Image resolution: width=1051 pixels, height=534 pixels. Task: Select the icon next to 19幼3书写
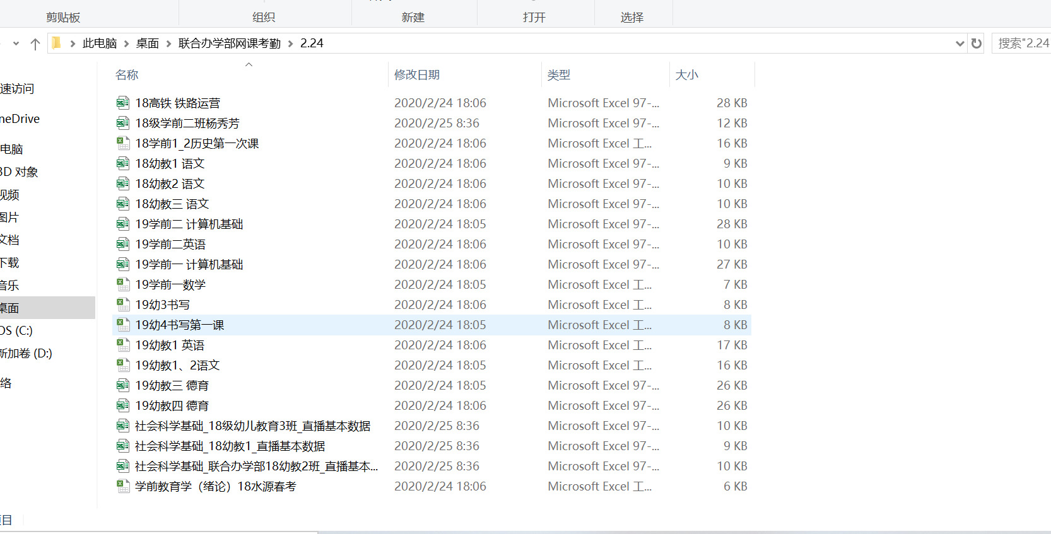point(123,305)
